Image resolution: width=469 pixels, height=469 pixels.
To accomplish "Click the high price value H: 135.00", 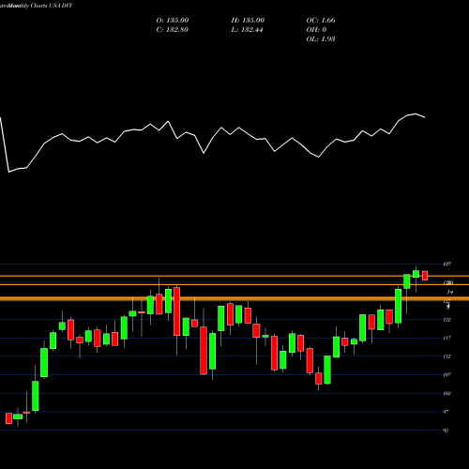I will (x=248, y=20).
